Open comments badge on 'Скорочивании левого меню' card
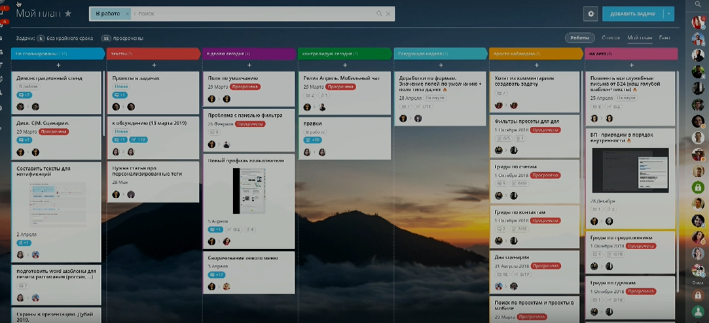 click(x=217, y=275)
